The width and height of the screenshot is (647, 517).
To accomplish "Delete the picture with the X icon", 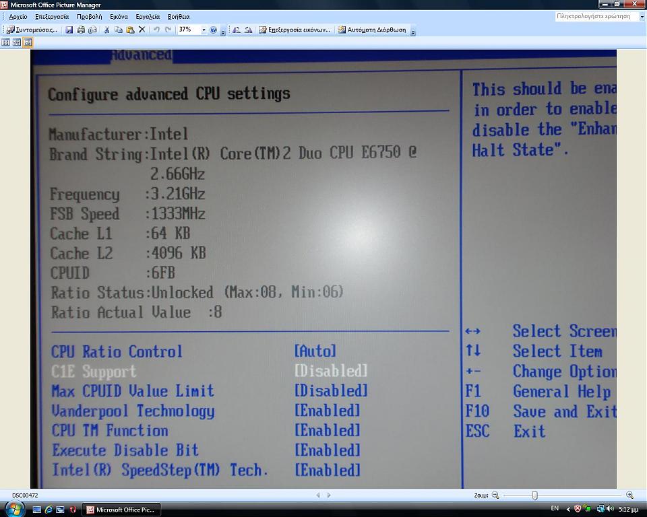I will pos(142,30).
